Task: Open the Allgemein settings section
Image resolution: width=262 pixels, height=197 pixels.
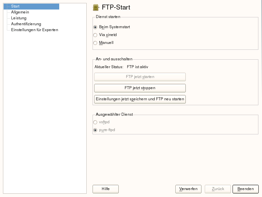Action: click(x=20, y=12)
